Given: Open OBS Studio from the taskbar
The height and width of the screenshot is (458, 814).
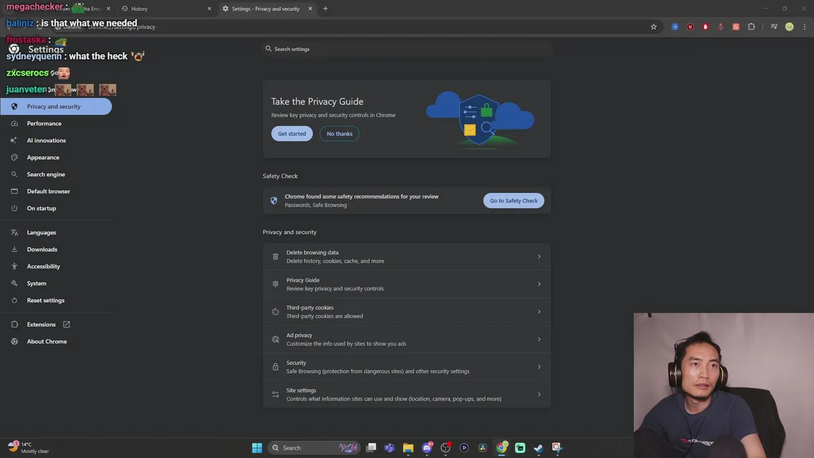Looking at the screenshot, I should coord(445,448).
